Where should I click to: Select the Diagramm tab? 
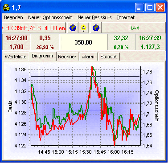(x=42, y=56)
